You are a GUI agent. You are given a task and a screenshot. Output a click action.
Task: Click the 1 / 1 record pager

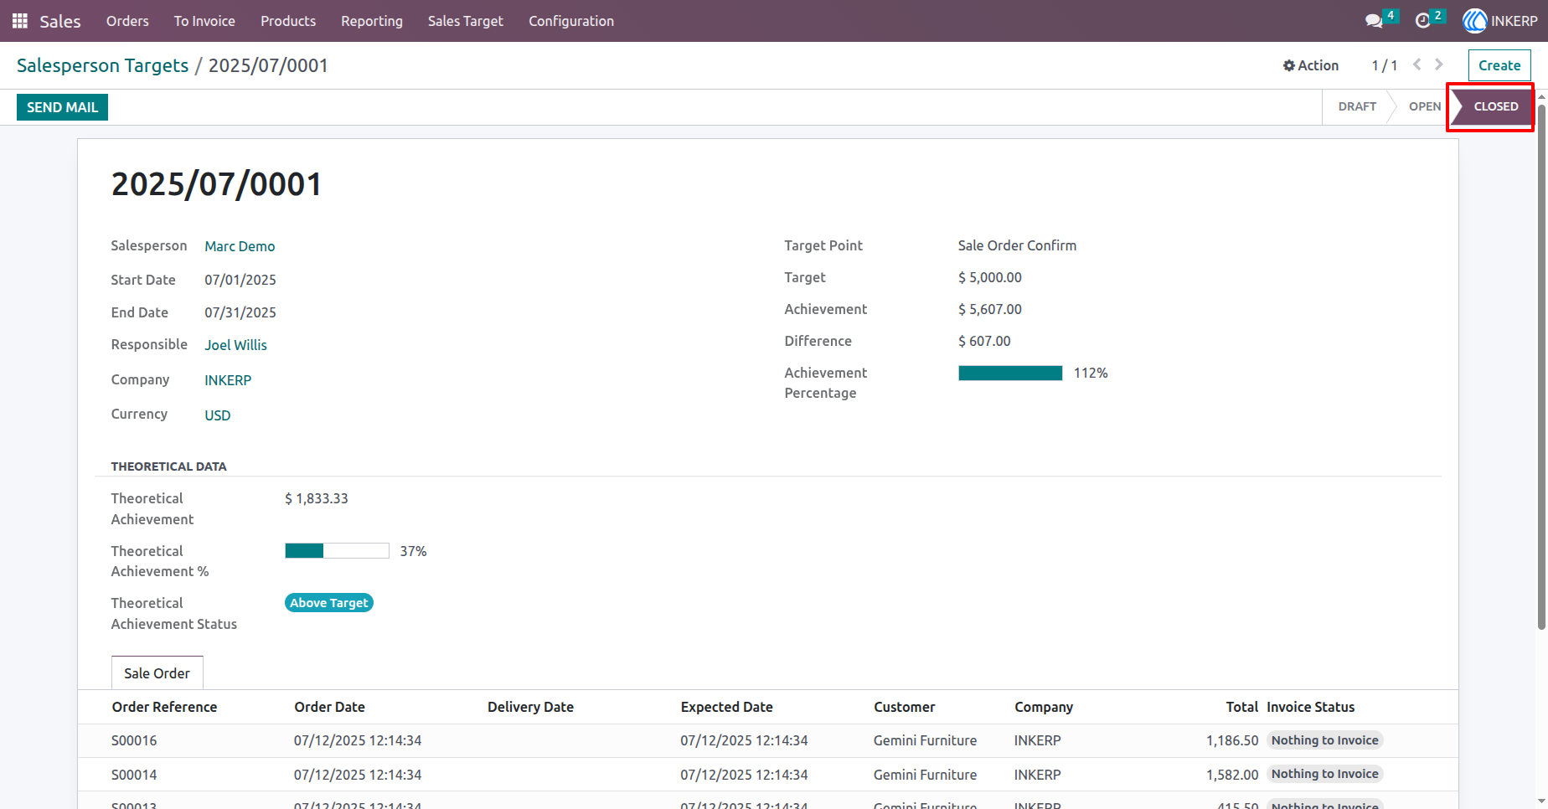[x=1385, y=65]
